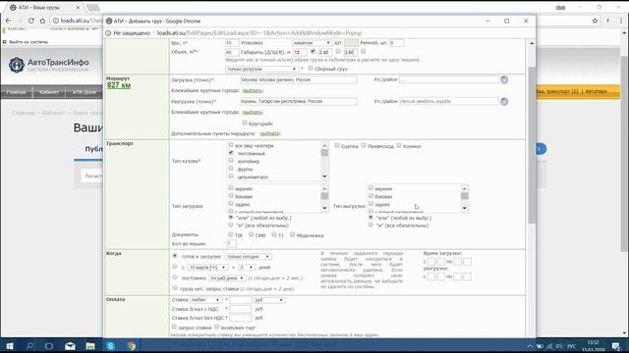The image size is (629, 353).
Task: Tick the 'Пневмоход' checkbox
Action: [364, 145]
